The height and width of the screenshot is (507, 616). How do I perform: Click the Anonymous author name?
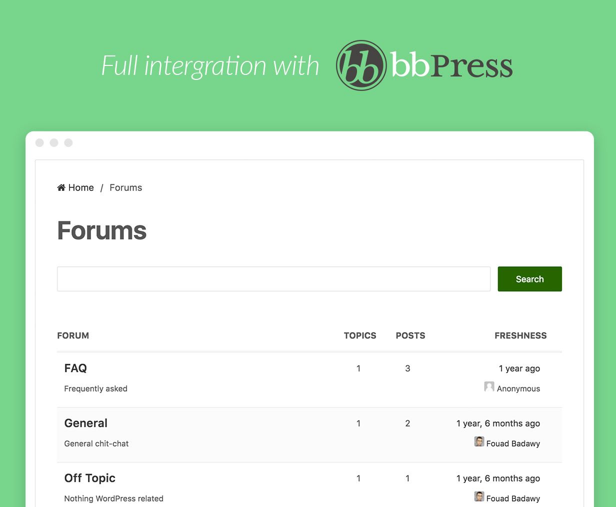pyautogui.click(x=518, y=389)
